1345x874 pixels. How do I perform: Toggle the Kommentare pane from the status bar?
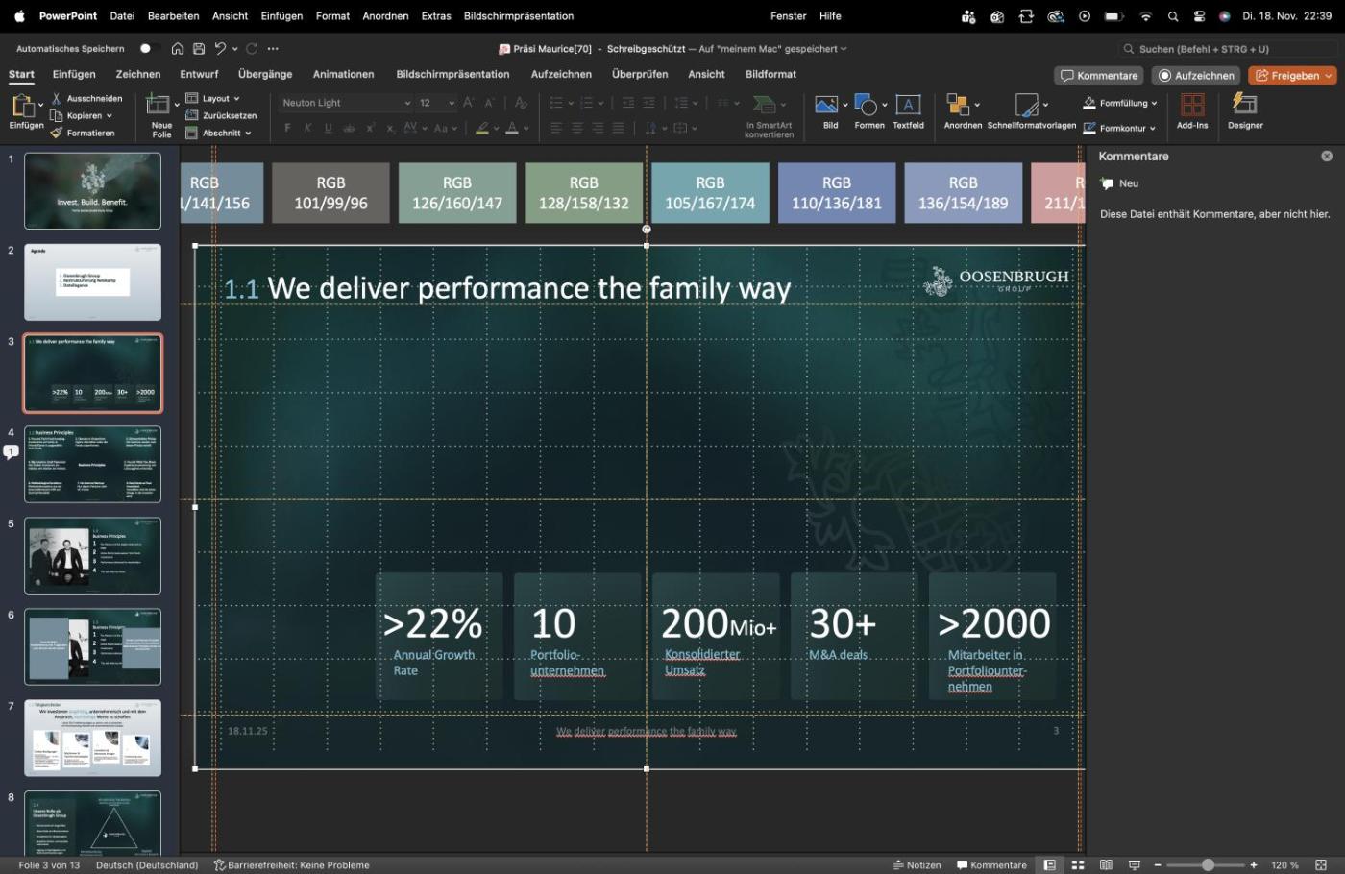[991, 865]
